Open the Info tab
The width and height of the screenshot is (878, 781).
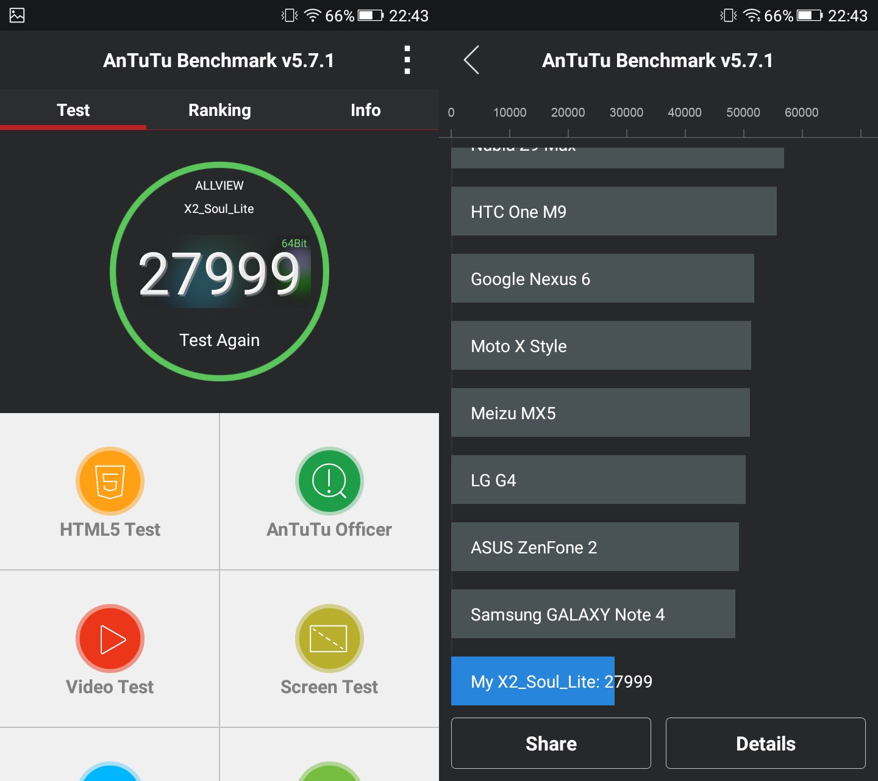pyautogui.click(x=365, y=110)
